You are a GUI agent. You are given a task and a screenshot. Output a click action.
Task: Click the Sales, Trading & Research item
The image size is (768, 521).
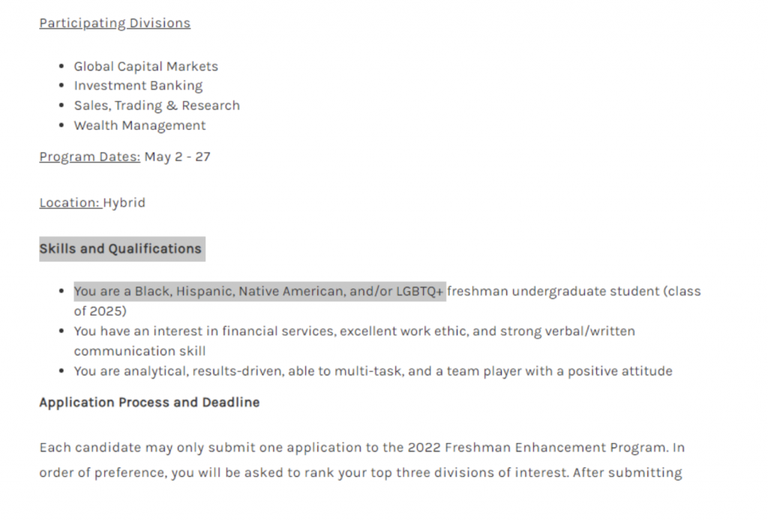pos(157,106)
